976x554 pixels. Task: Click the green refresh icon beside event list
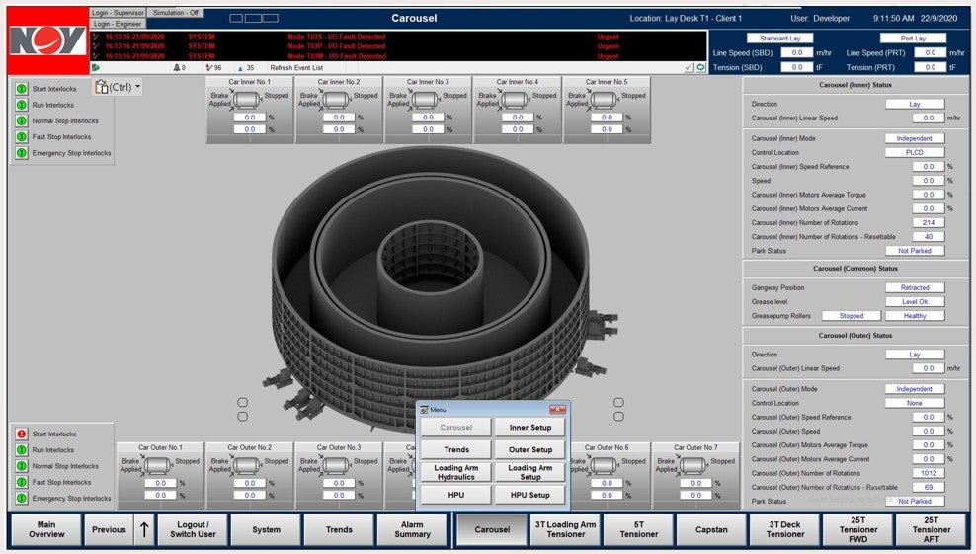[701, 67]
